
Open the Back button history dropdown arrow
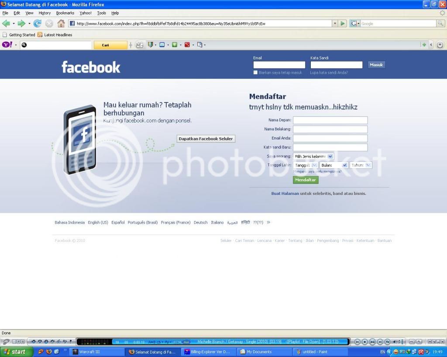[14, 24]
